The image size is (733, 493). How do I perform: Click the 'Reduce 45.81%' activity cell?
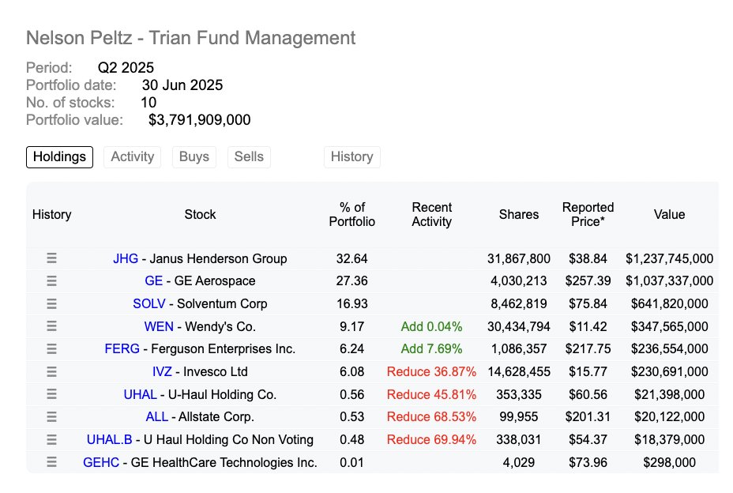click(431, 394)
